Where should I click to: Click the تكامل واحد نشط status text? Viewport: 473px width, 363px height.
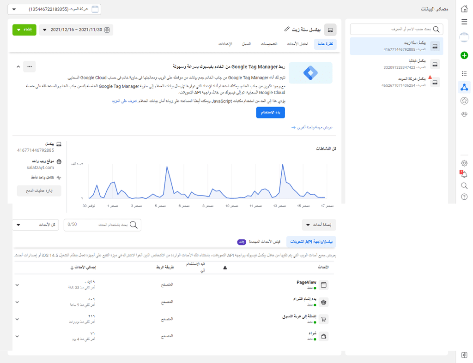(x=42, y=178)
